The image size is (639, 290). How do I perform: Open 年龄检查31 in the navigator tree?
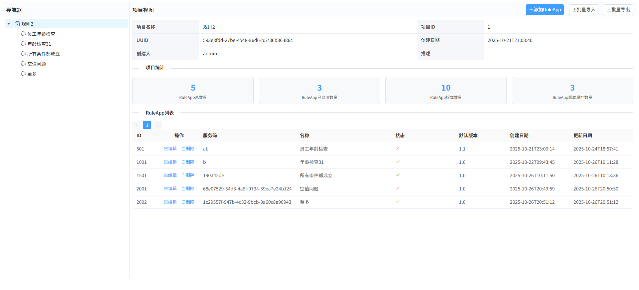[x=39, y=44]
